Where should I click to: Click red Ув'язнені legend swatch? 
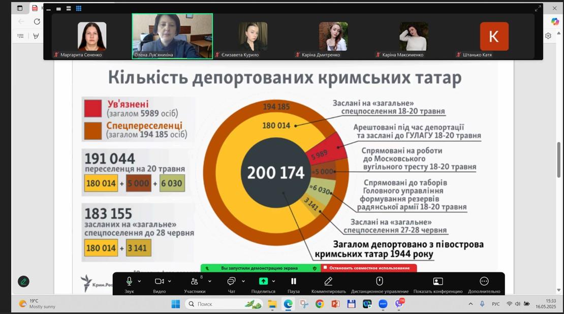pos(93,109)
